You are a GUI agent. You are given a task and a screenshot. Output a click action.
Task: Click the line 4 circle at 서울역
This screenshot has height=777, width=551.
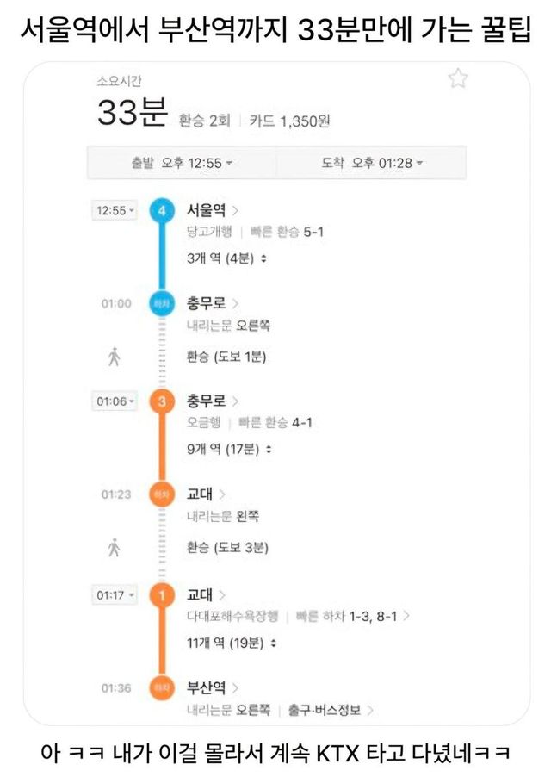pos(161,210)
